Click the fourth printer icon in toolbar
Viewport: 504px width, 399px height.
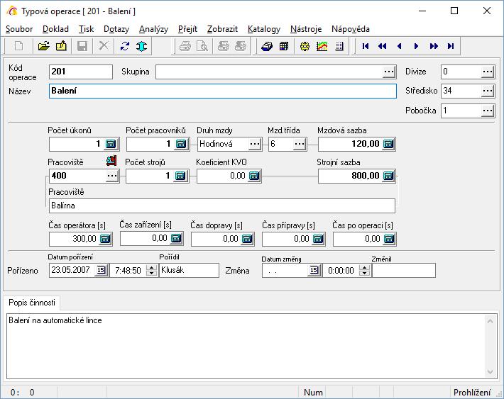241,46
